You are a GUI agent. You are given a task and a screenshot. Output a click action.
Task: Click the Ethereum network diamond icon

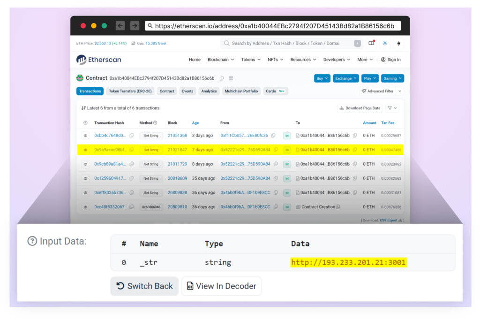point(398,43)
